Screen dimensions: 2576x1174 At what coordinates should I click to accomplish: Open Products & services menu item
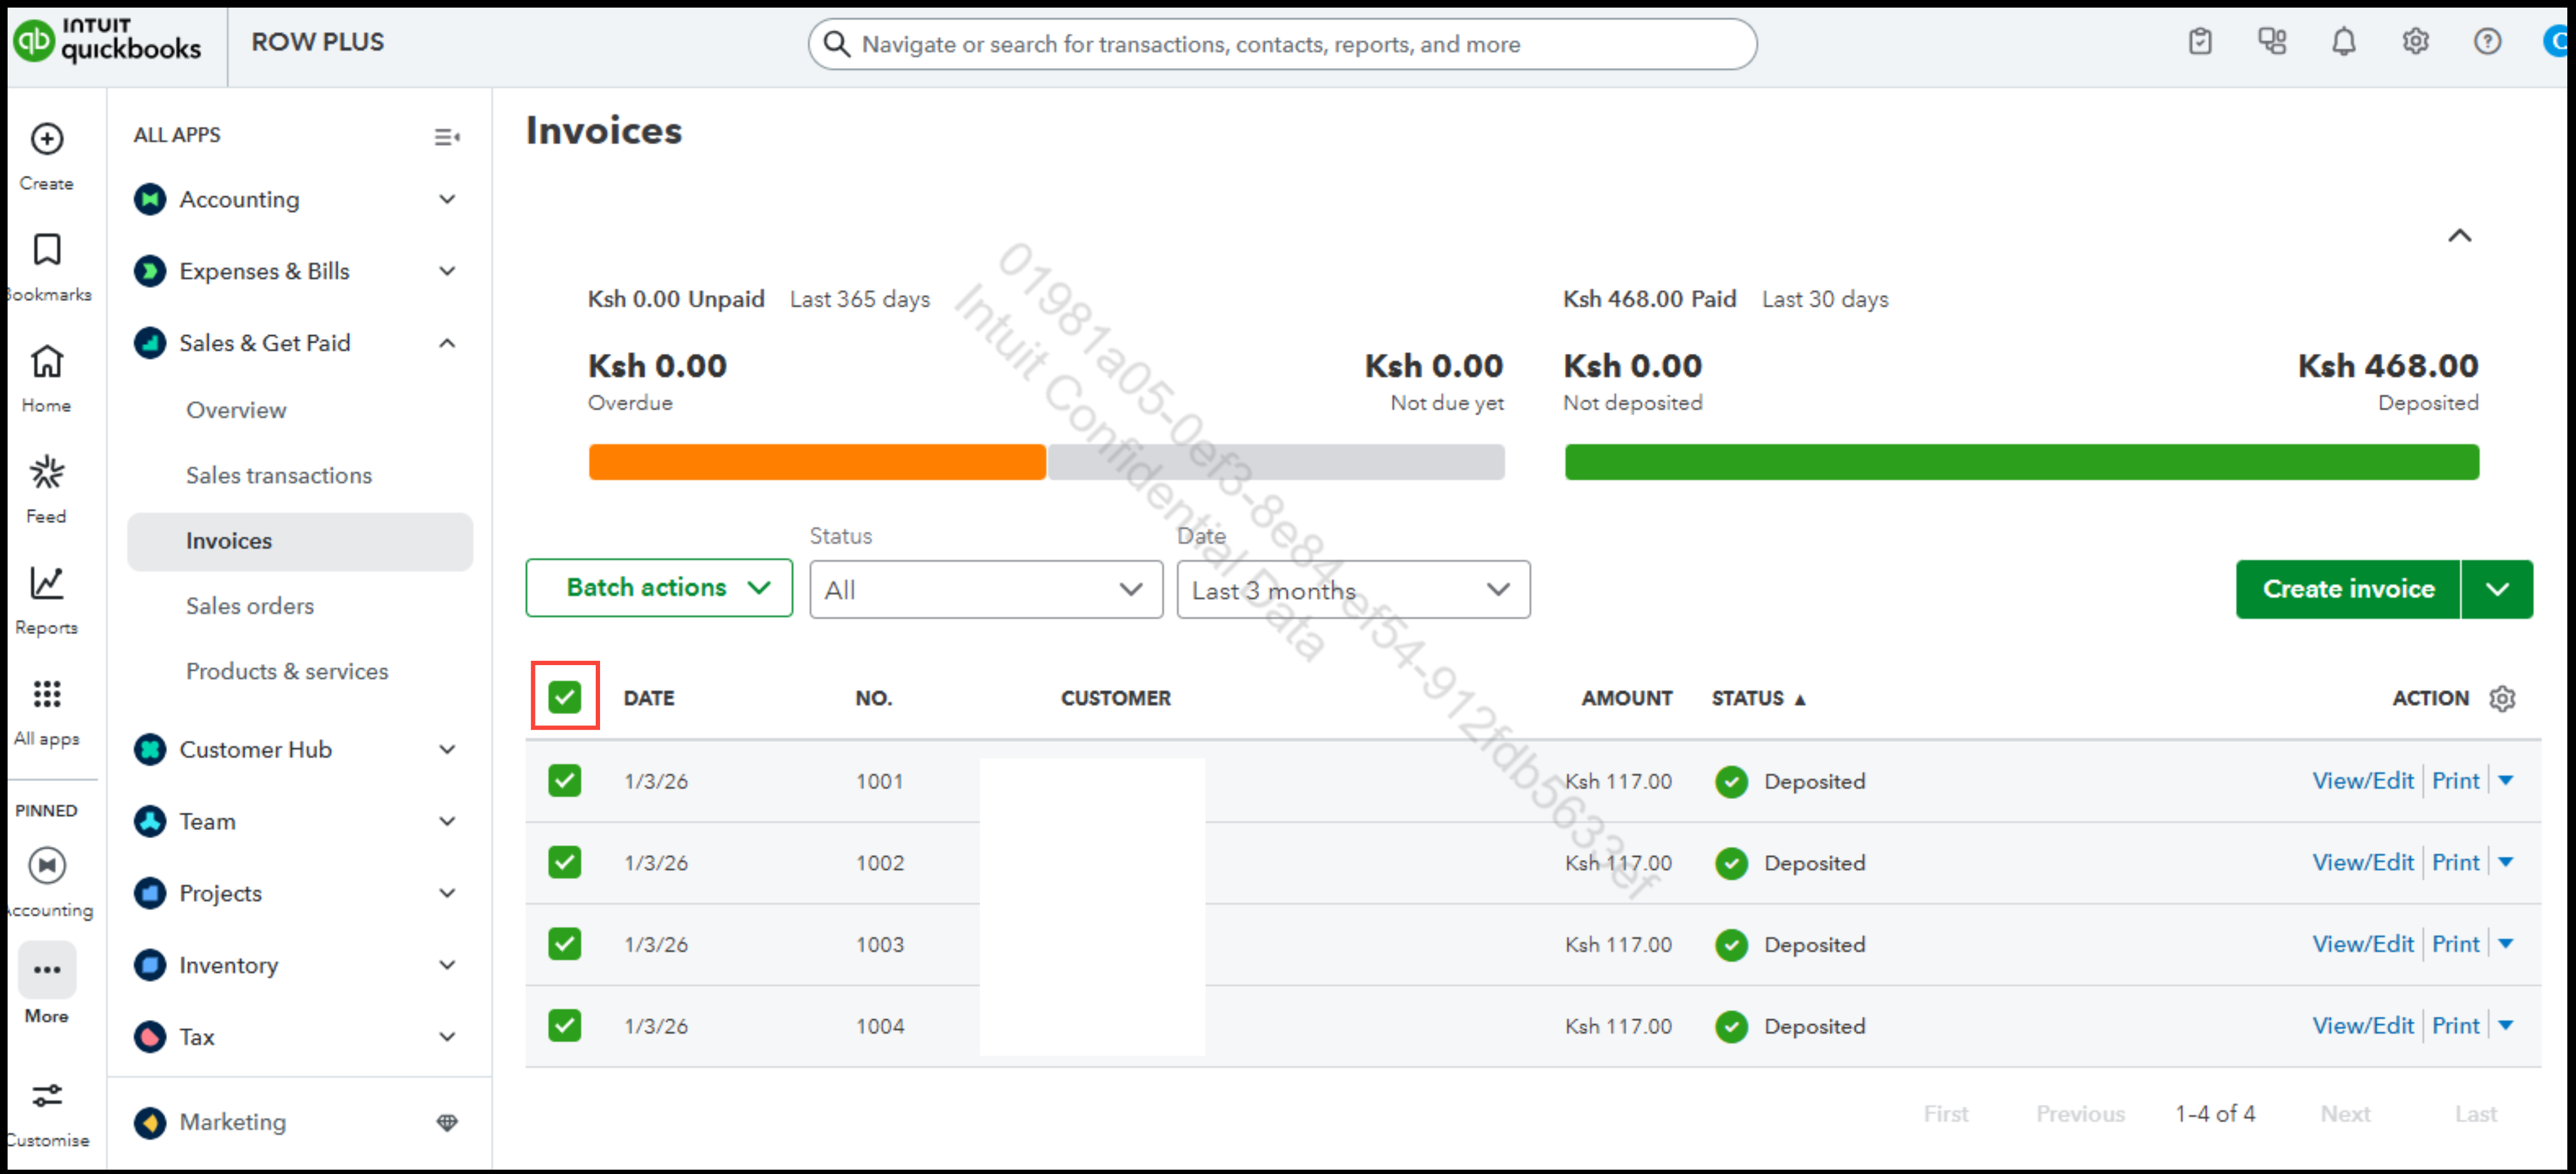point(287,671)
